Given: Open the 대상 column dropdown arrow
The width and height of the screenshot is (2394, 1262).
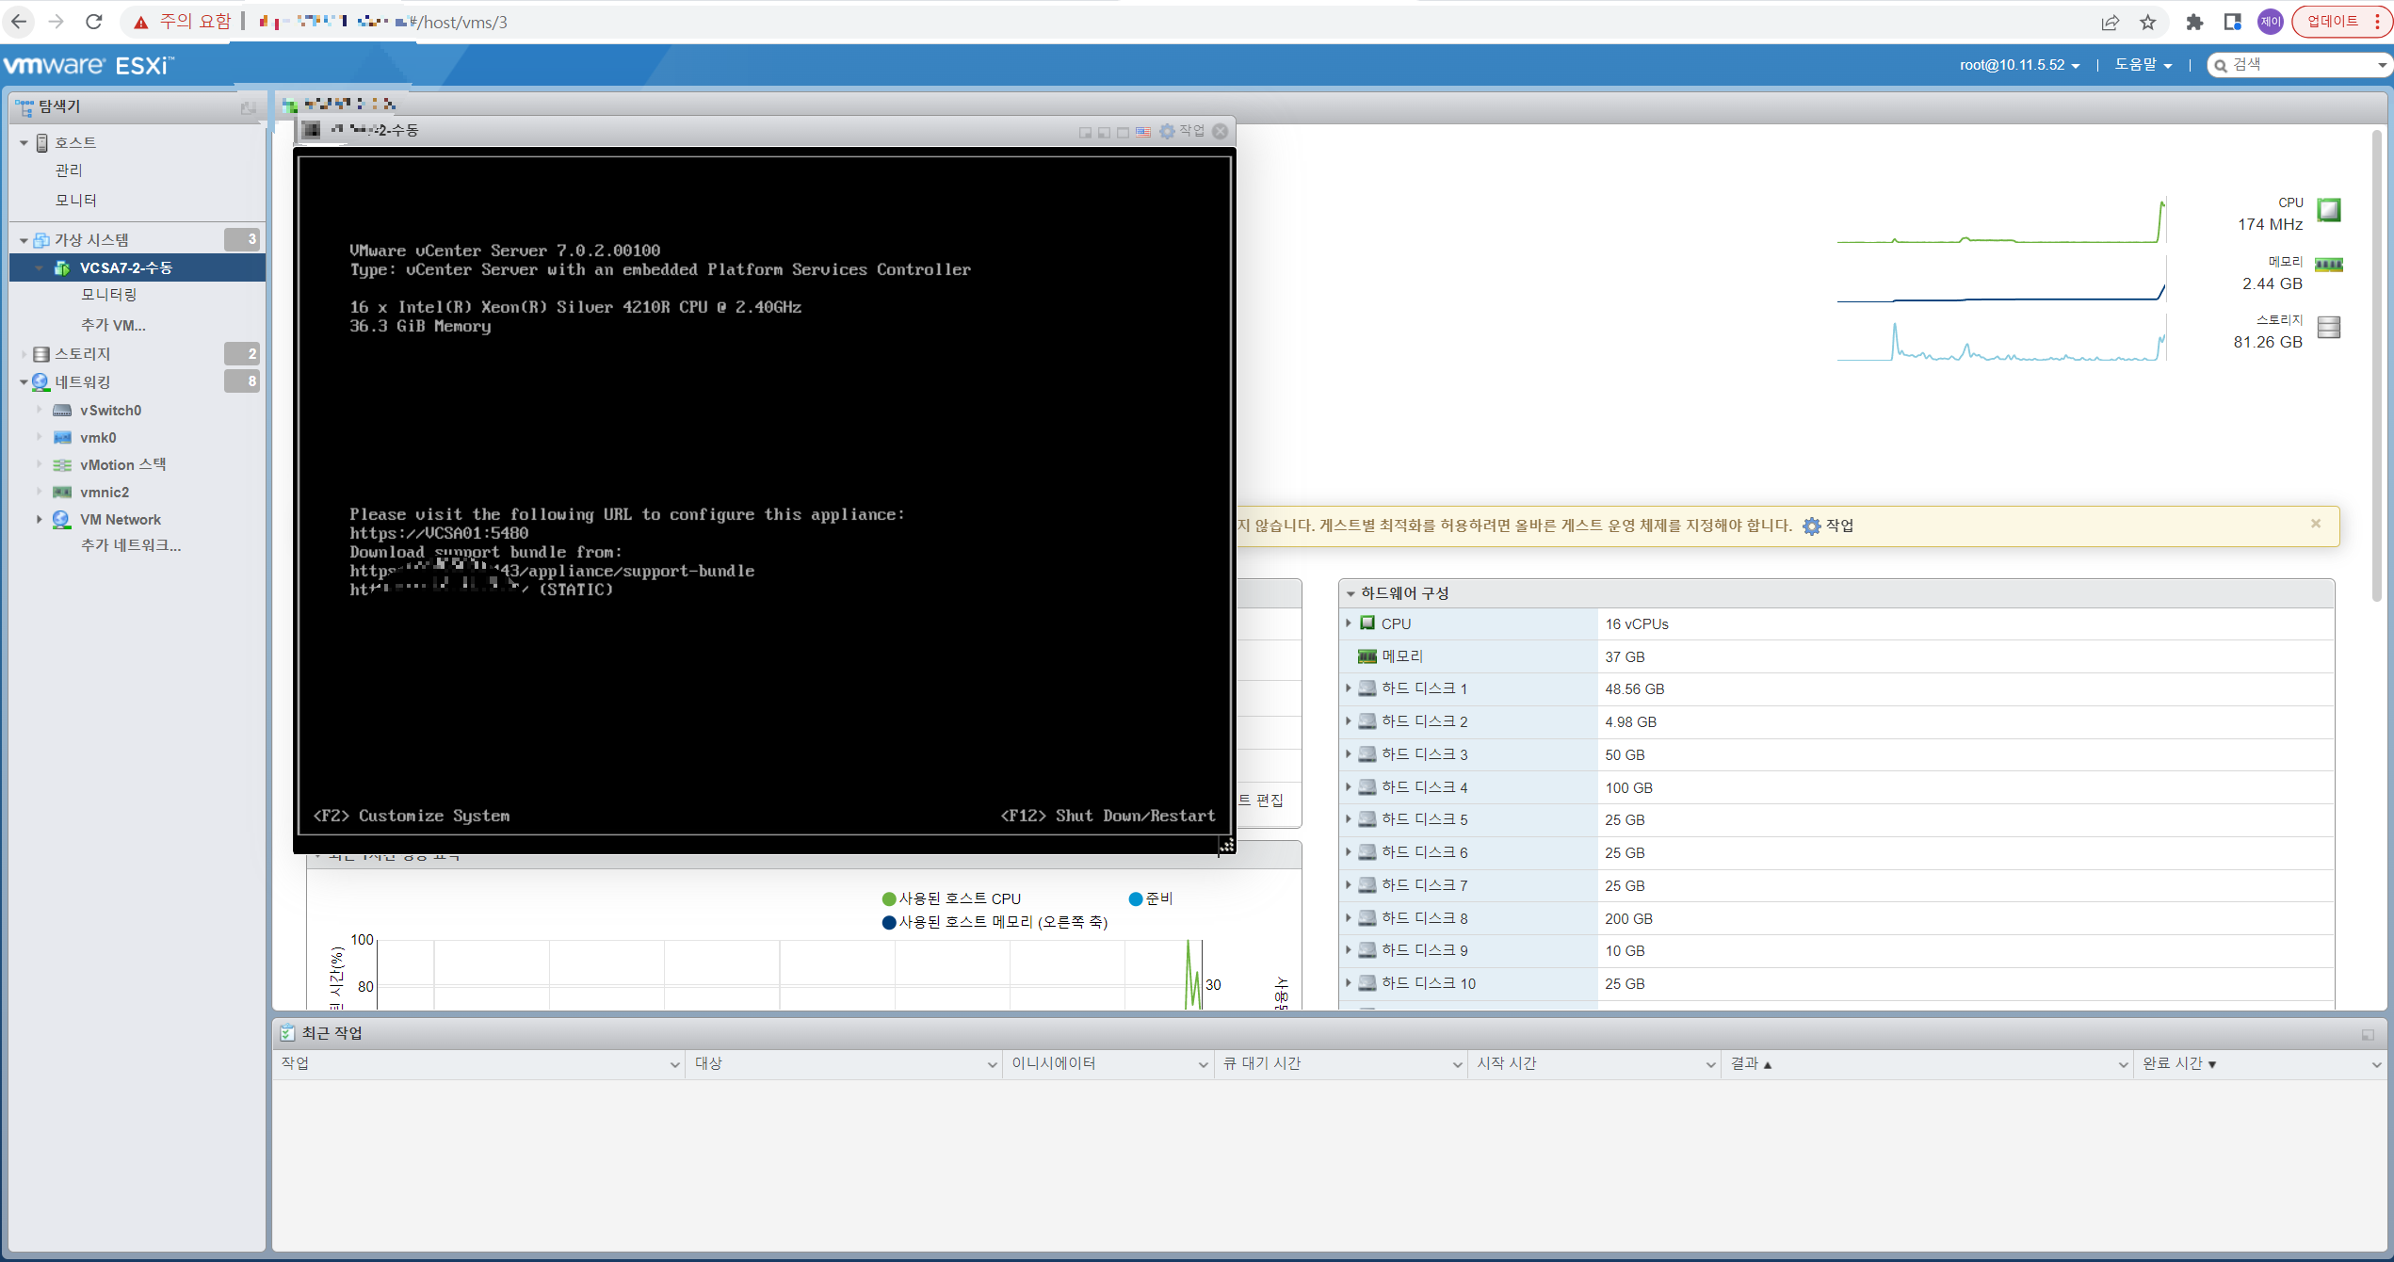Looking at the screenshot, I should pyautogui.click(x=992, y=1064).
